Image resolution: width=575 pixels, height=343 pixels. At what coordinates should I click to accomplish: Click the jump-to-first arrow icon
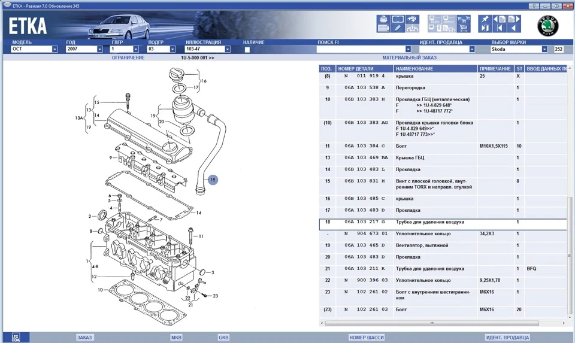[x=500, y=28]
